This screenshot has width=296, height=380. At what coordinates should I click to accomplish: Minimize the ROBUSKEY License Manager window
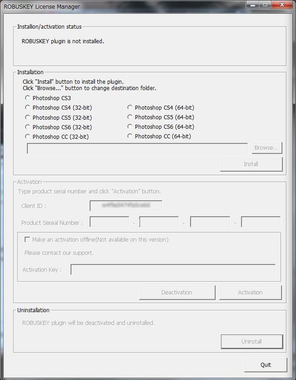click(x=253, y=5)
